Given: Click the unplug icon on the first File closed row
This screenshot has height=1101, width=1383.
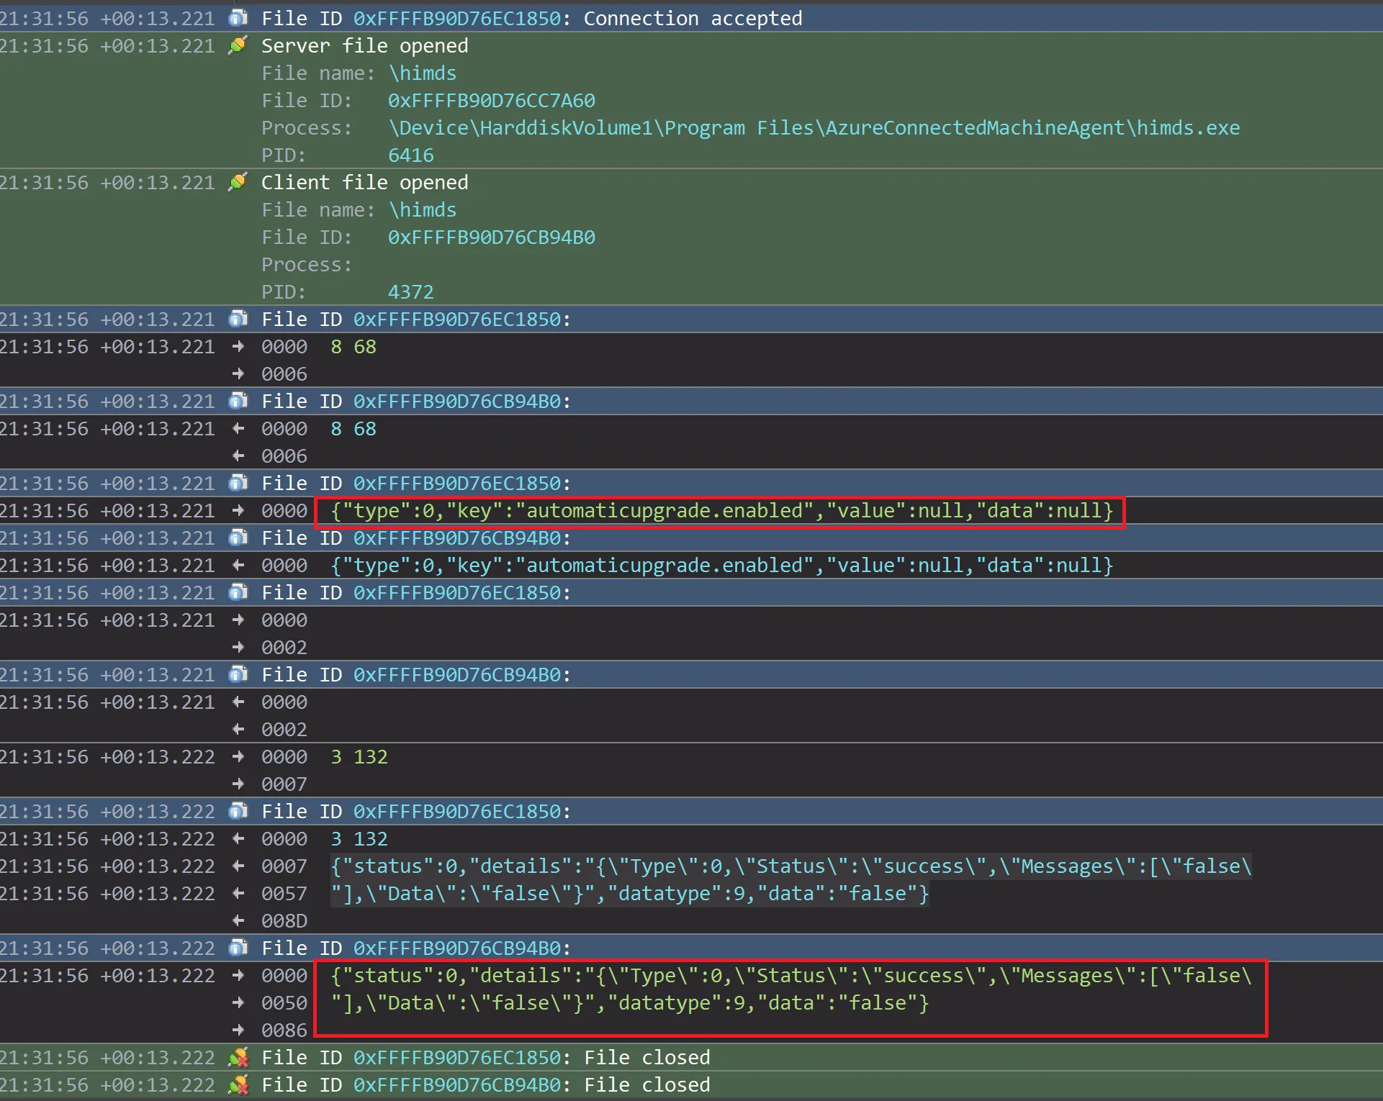Looking at the screenshot, I should pos(238,1057).
